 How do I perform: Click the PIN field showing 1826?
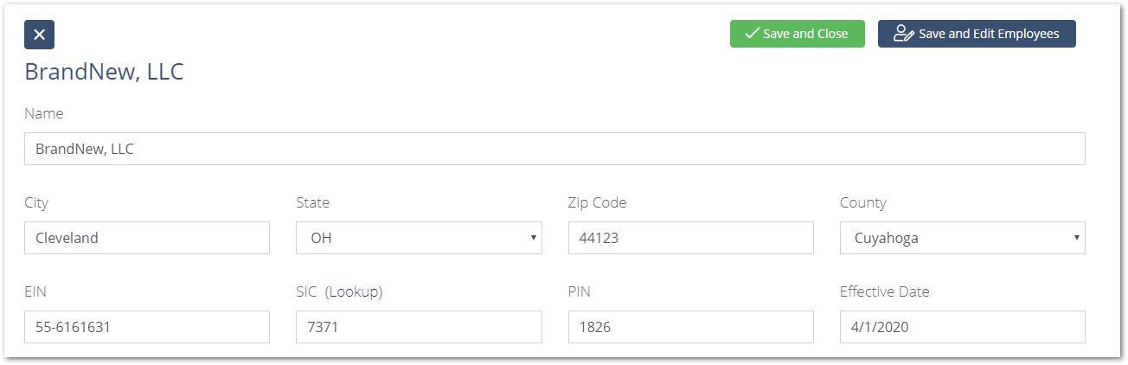coord(690,327)
